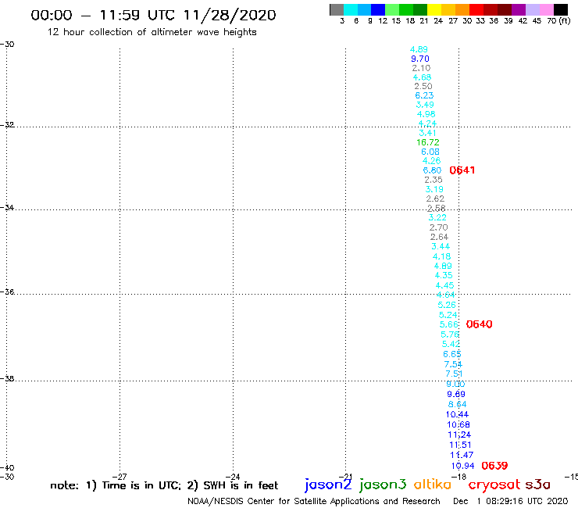
Task: Click the green 16.72 wave height value
Action: pyautogui.click(x=428, y=142)
